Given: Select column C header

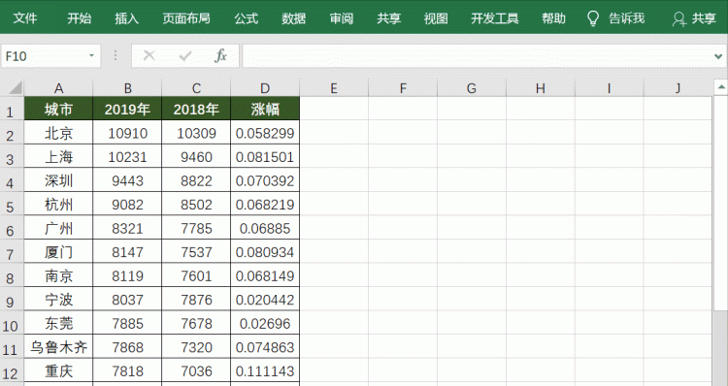Looking at the screenshot, I should click(196, 88).
